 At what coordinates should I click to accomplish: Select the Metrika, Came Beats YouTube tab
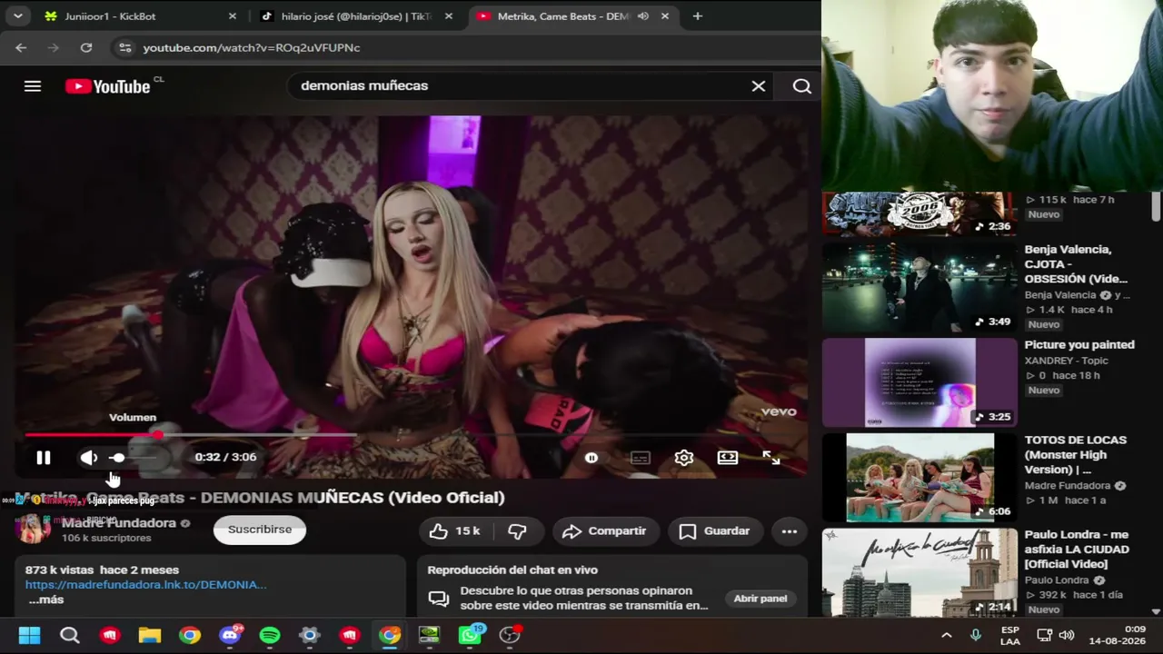pyautogui.click(x=572, y=16)
